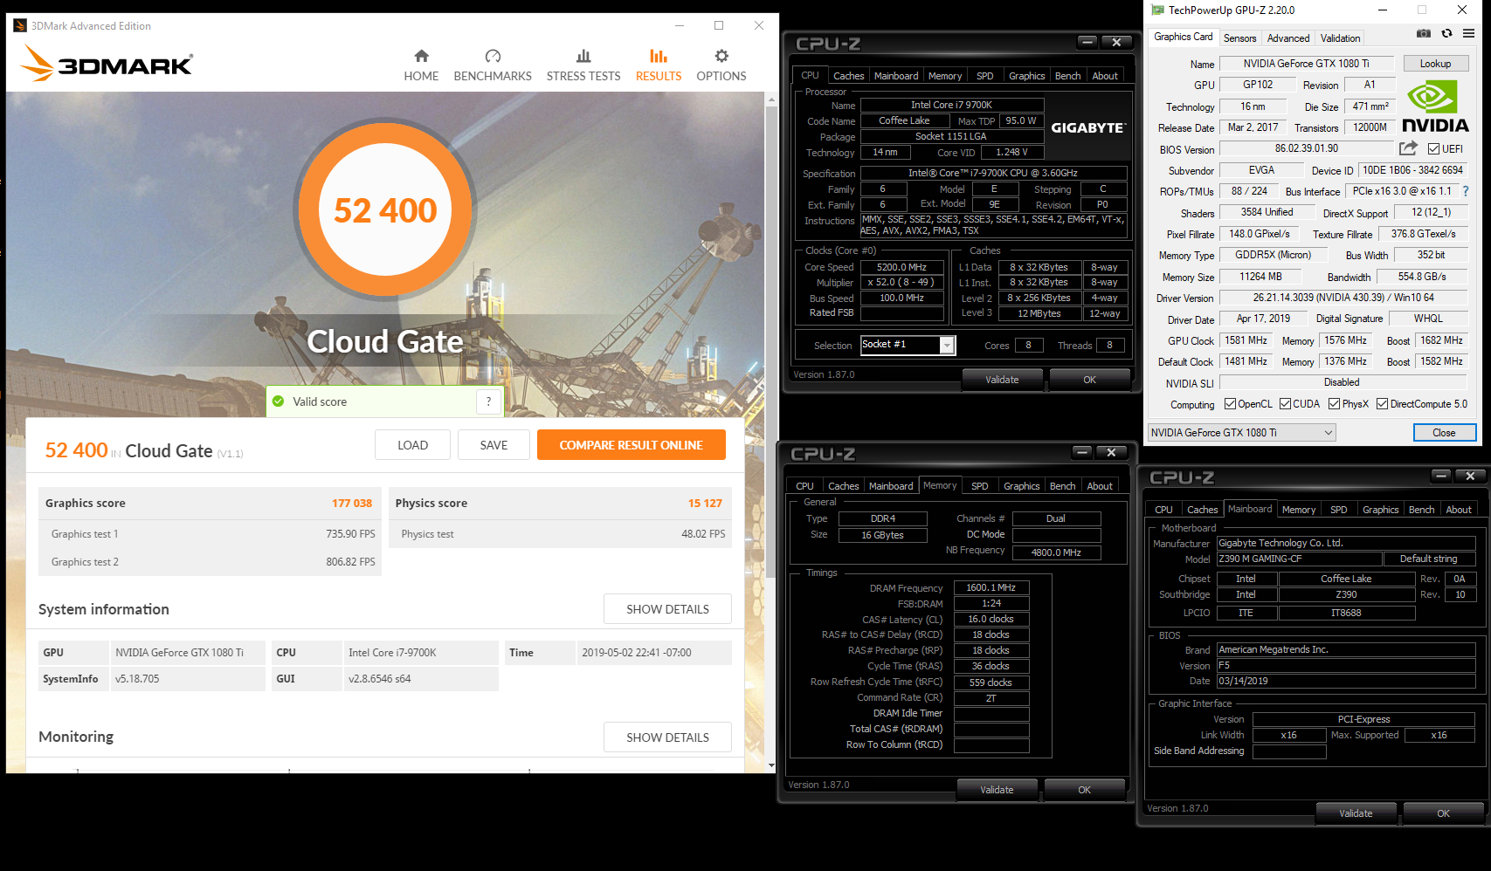Image resolution: width=1491 pixels, height=871 pixels.
Task: Open Bench tab in CPU-Z Mainboard window
Action: 1421,510
